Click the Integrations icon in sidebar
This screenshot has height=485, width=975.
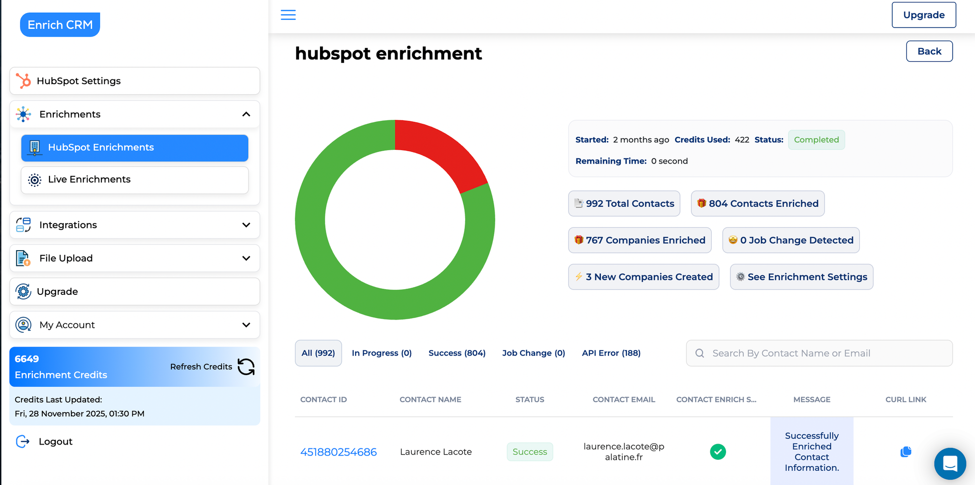point(22,224)
